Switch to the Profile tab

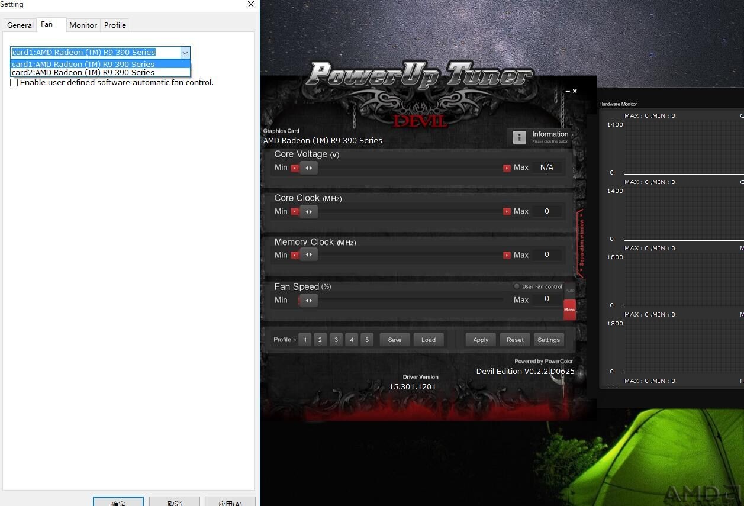pos(115,25)
